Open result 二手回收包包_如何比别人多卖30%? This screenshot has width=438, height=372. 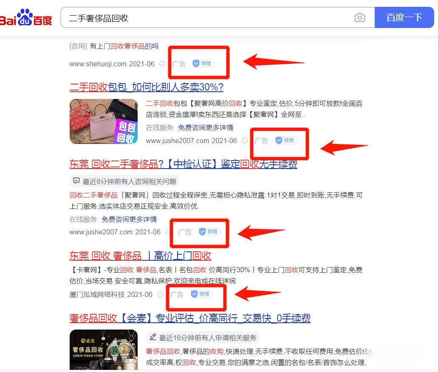click(x=147, y=87)
